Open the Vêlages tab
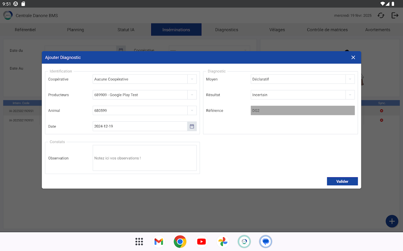This screenshot has height=251, width=403. pyautogui.click(x=277, y=30)
